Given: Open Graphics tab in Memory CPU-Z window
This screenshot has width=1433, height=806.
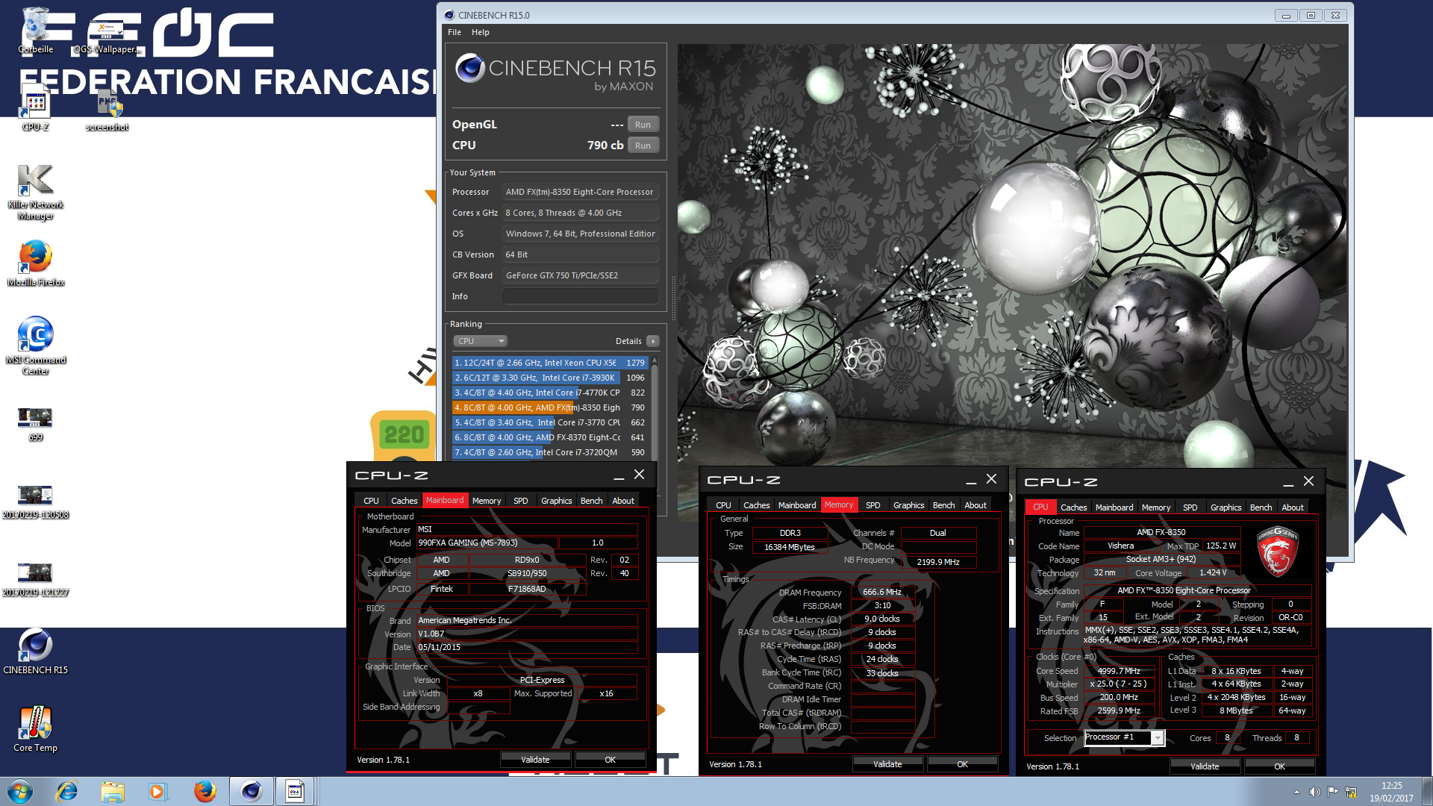Looking at the screenshot, I should coord(908,505).
